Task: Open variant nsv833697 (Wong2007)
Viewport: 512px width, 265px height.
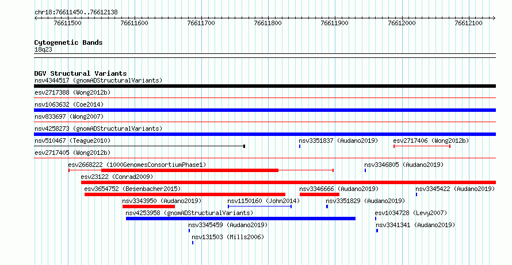Action: tap(69, 116)
